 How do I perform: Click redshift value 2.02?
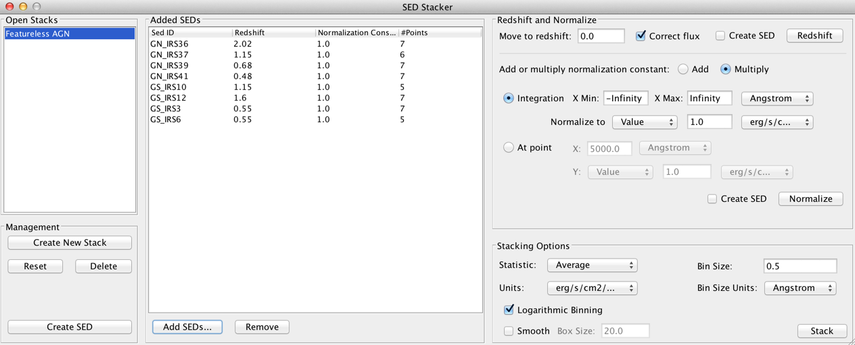(x=243, y=44)
